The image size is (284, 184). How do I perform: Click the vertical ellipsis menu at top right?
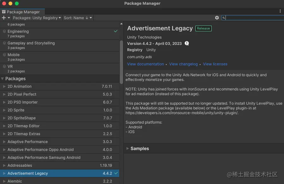[280, 11]
